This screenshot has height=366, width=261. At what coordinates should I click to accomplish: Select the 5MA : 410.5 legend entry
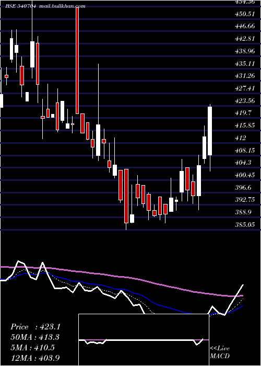tap(32, 348)
